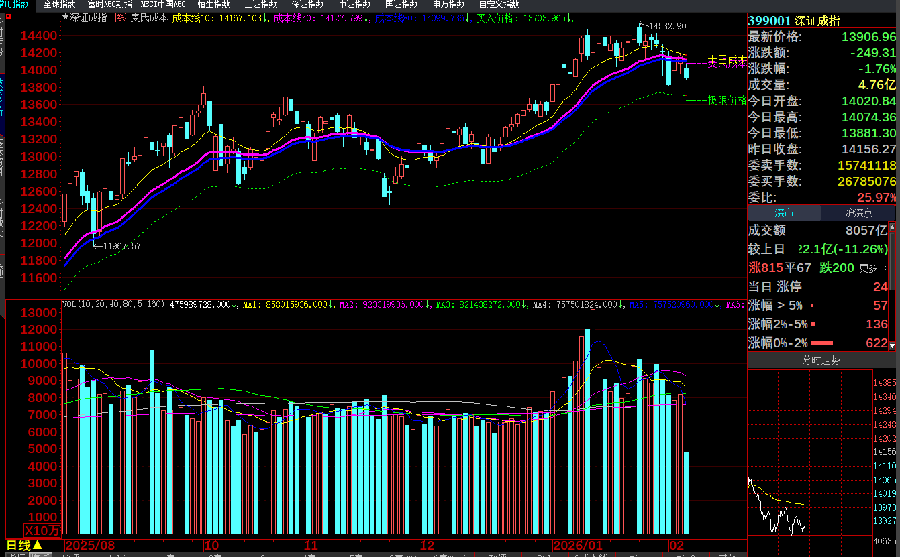Open the 中证指数 tab
Viewport: 900px width, 557px height.
pyautogui.click(x=354, y=5)
